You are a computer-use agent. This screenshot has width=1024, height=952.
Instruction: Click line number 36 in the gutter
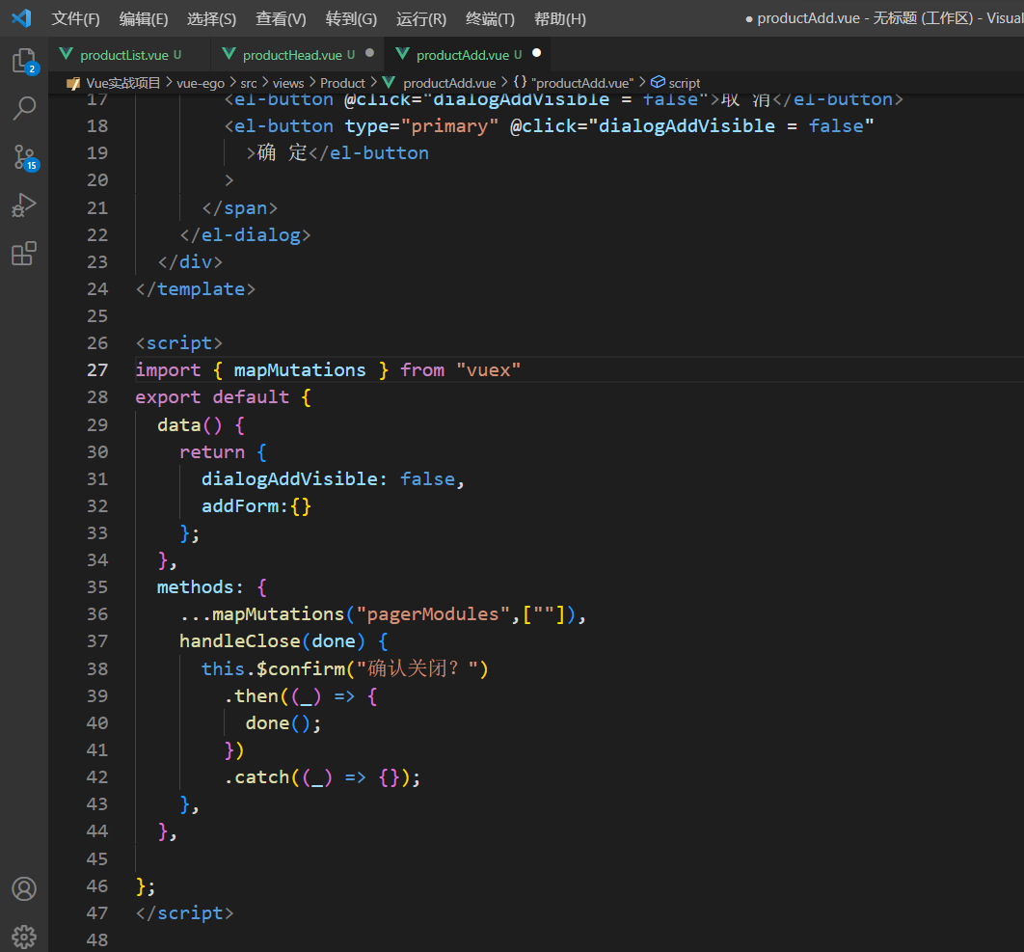pyautogui.click(x=97, y=614)
